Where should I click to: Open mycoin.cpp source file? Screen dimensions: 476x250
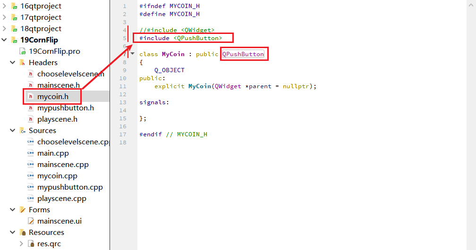pyautogui.click(x=58, y=175)
